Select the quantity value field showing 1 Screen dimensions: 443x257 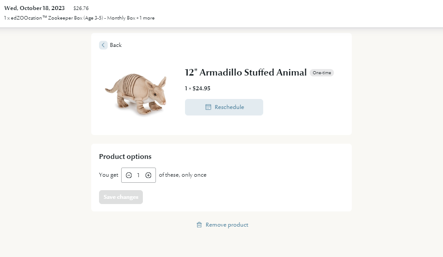(x=139, y=175)
